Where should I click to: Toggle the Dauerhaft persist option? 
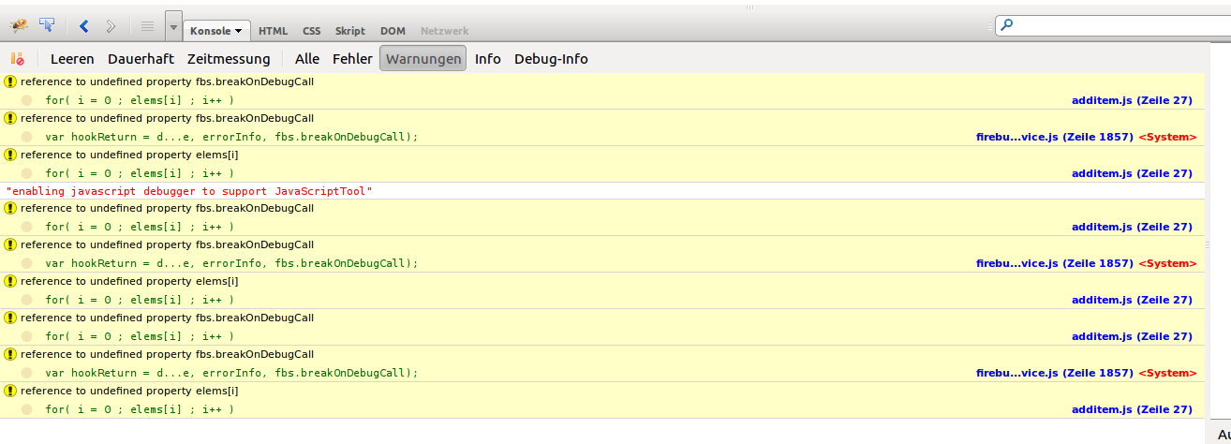coord(141,59)
